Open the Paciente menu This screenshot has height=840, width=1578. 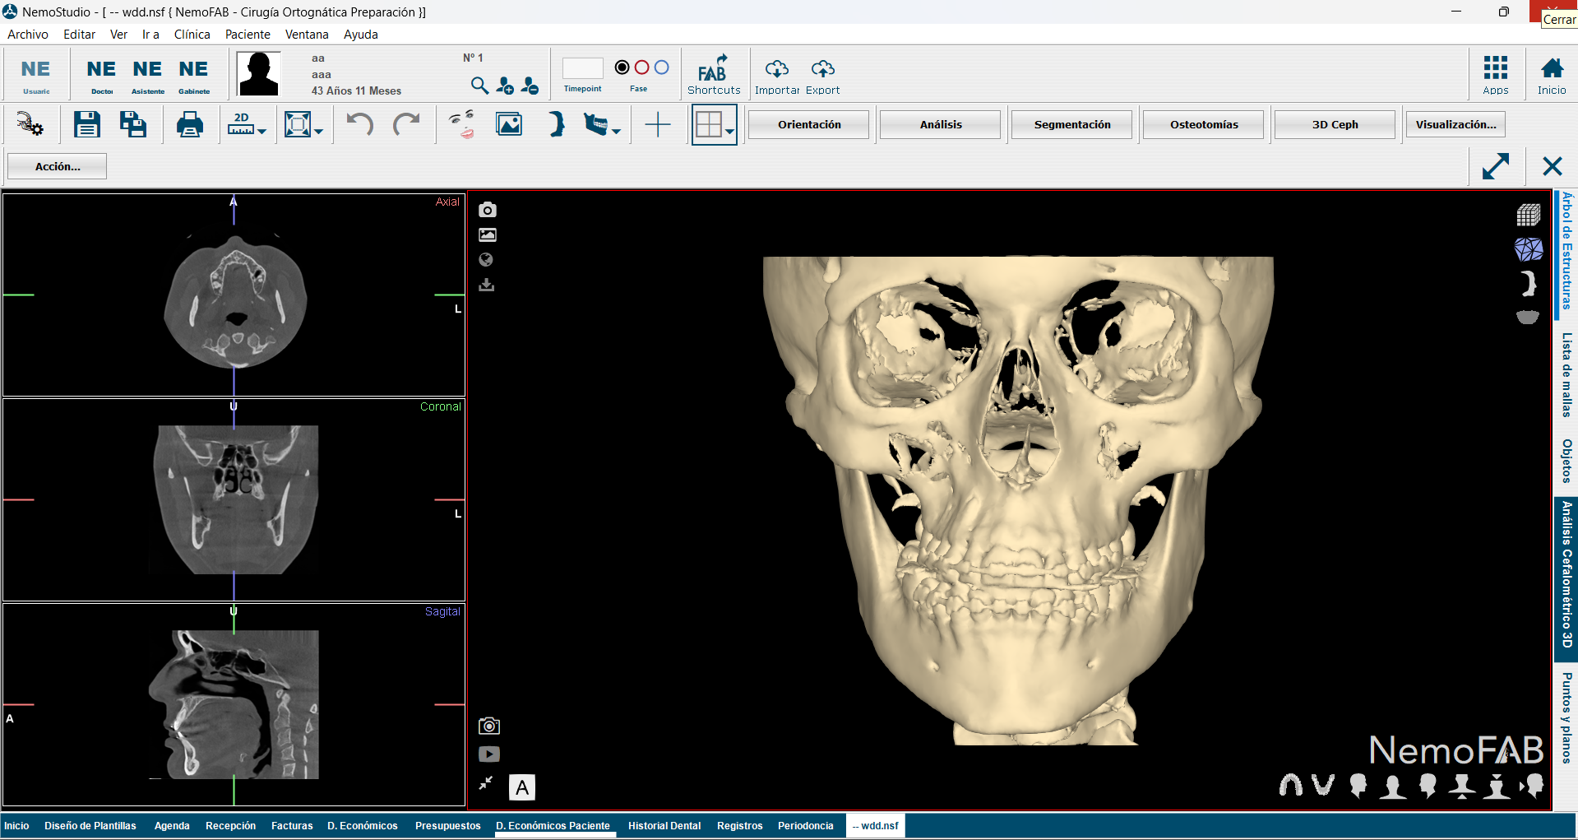click(x=248, y=35)
